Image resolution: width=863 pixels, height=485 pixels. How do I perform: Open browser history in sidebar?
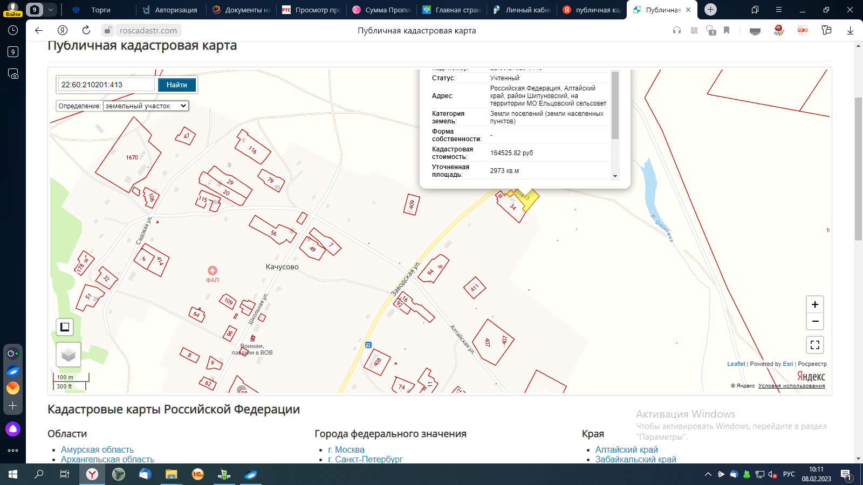tap(13, 31)
